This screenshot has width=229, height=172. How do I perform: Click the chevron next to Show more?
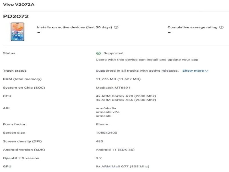(206, 71)
